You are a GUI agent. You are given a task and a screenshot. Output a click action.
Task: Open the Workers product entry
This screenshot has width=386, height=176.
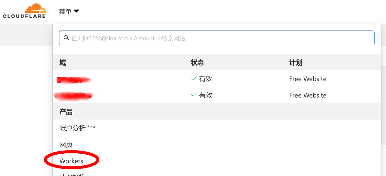(x=71, y=161)
